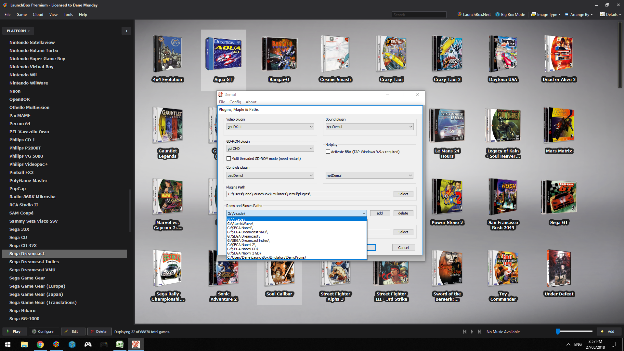Open Windows Start menu
This screenshot has width=624, height=351.
(x=8, y=344)
